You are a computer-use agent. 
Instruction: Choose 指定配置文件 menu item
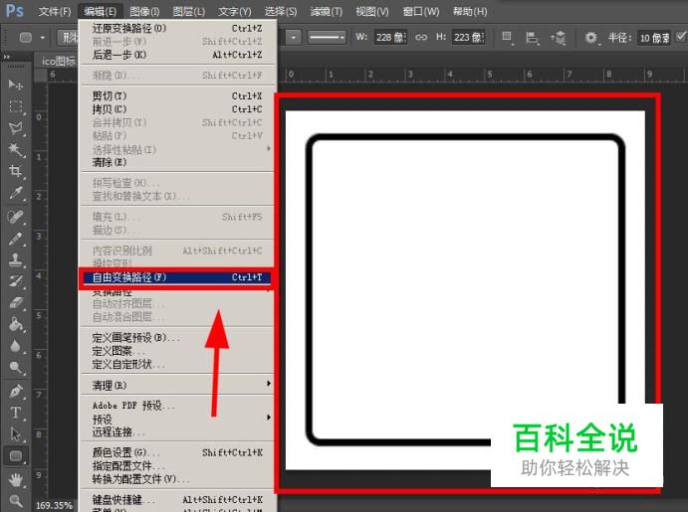coord(177,465)
